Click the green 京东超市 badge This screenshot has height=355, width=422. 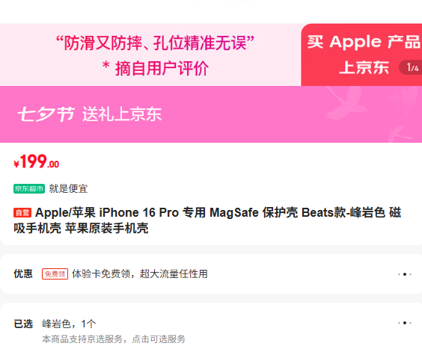29,188
